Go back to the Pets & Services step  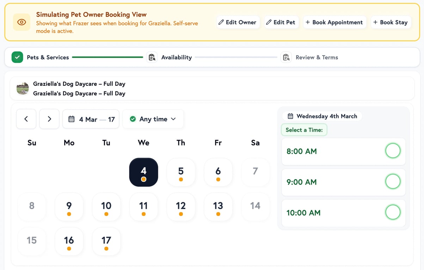coord(48,57)
